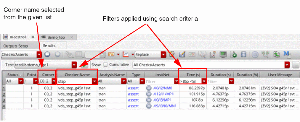This screenshot has width=300, height=122.
Task: Open round icon next to /I0/I2/NM0
Action: pos(148,88)
